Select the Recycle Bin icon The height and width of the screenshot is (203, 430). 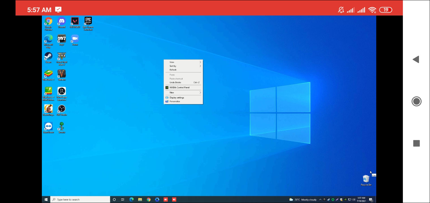point(366,179)
